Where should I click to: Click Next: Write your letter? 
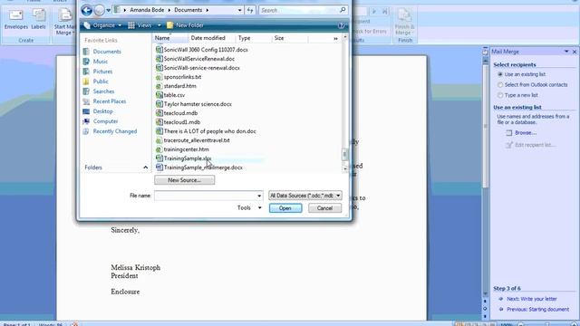(532, 299)
